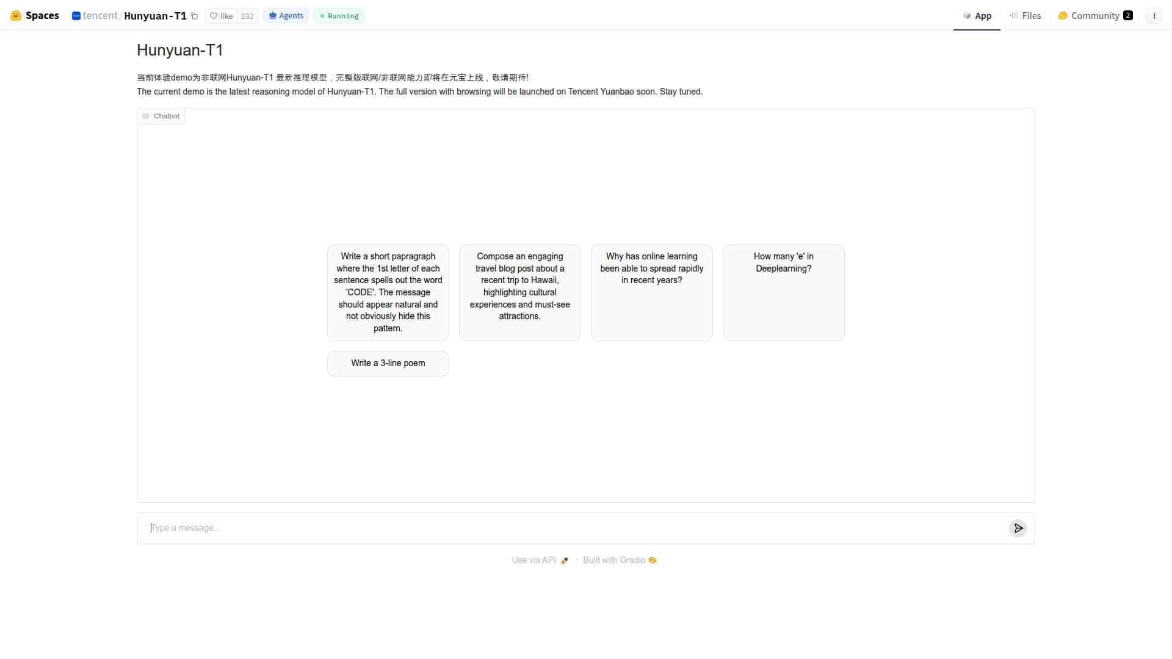Click the Hugging Face Spaces logo
The width and height of the screenshot is (1172, 659).
click(x=35, y=16)
